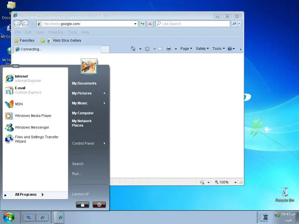The height and width of the screenshot is (224, 299).
Task: Expand the zoom level dropdown arrow
Action: point(235,182)
